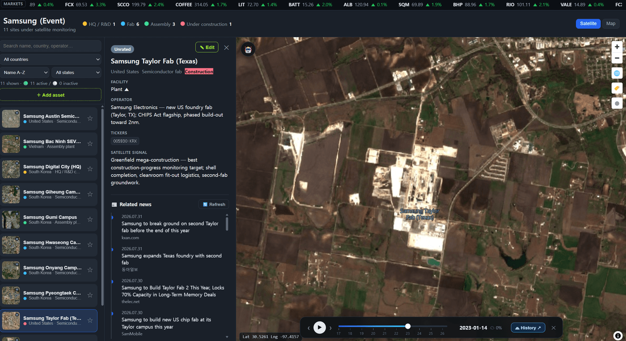Star the Samsung Giheung Campus asset
Image resolution: width=626 pixels, height=341 pixels.
(90, 194)
